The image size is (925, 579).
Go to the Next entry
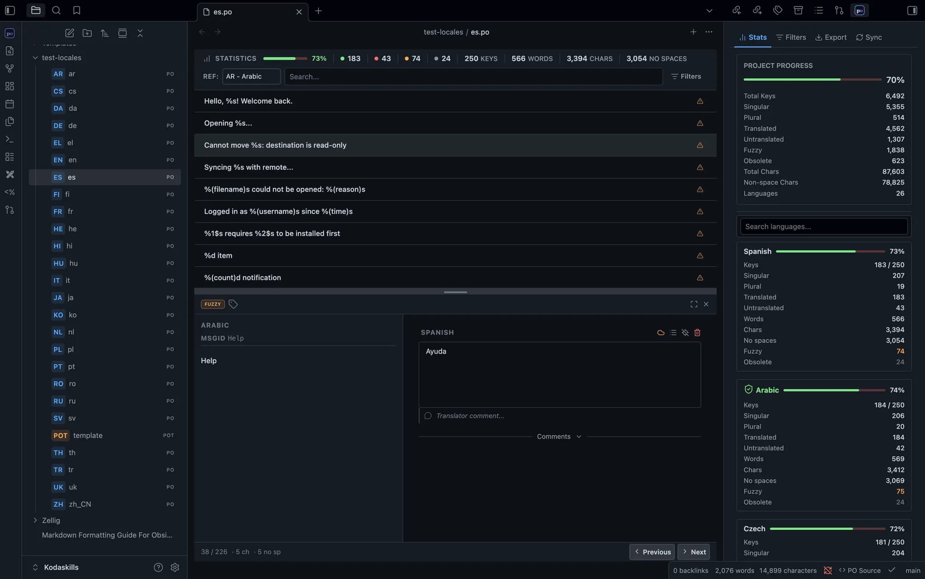(x=694, y=552)
